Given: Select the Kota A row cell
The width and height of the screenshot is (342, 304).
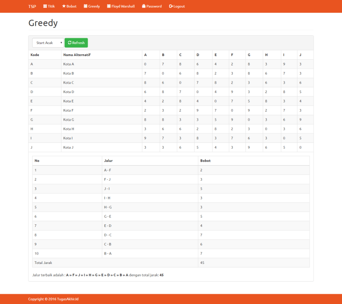Looking at the screenshot, I should tap(69, 64).
